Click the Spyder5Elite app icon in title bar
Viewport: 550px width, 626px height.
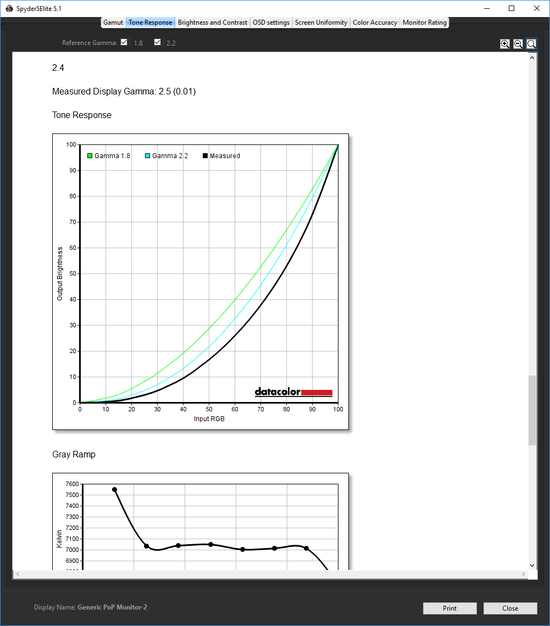point(9,8)
